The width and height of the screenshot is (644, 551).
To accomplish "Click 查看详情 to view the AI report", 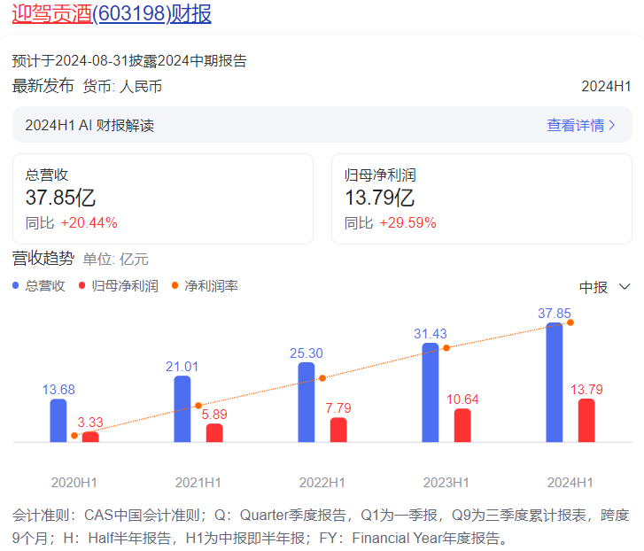I will pos(576,125).
